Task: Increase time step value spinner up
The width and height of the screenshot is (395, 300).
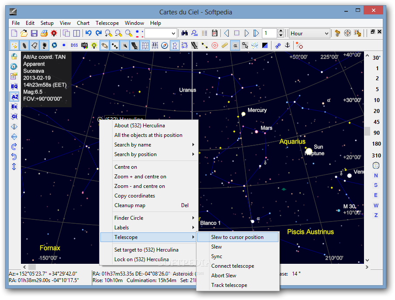Action: coord(281,31)
